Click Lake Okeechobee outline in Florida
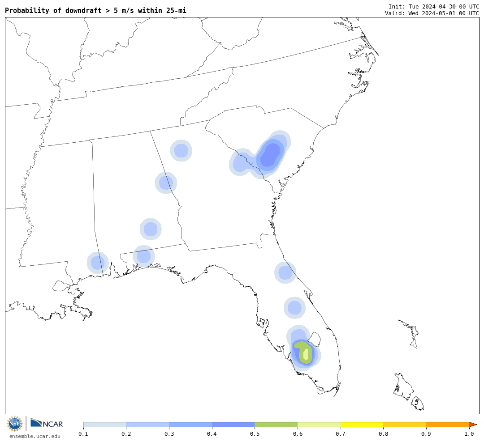This screenshot has height=442, width=484. click(315, 340)
